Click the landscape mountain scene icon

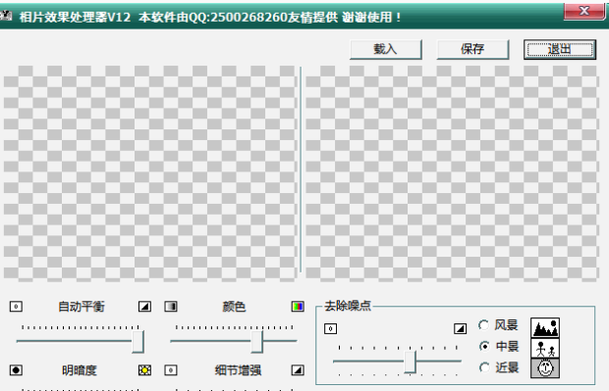pos(545,328)
